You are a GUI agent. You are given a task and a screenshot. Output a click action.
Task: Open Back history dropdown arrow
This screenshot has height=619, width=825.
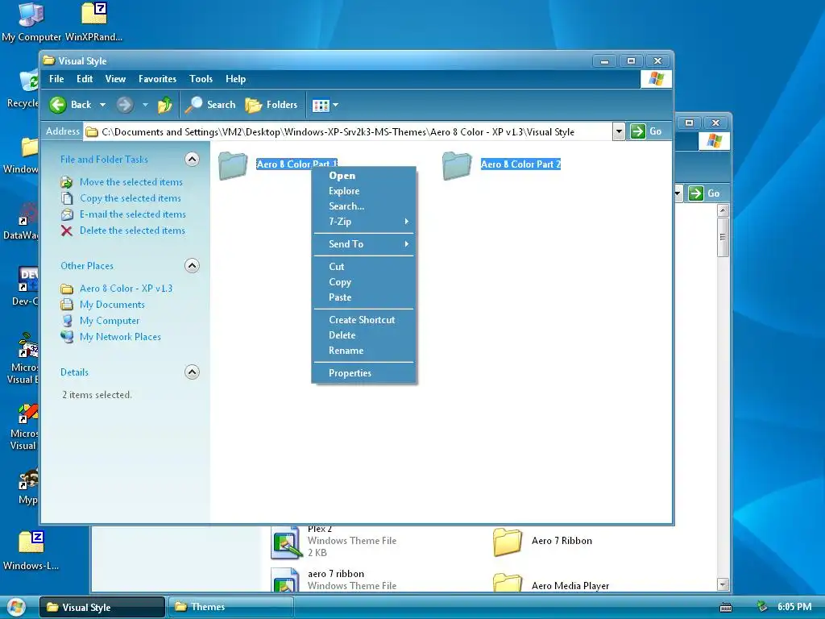(x=102, y=105)
